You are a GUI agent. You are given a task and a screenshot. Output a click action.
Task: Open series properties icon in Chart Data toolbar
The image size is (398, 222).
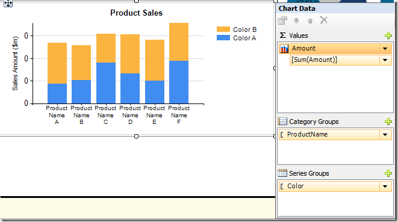click(x=282, y=20)
